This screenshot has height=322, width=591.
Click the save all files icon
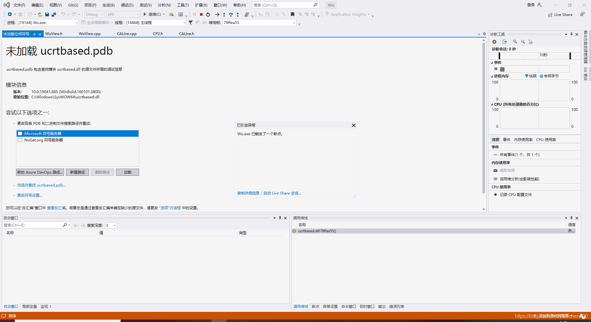point(54,14)
